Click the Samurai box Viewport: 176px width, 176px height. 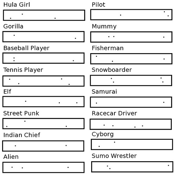[131, 102]
